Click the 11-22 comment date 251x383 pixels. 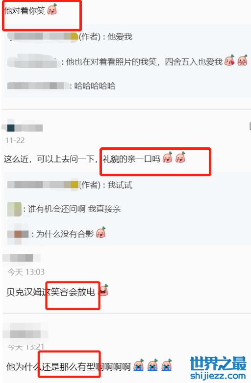pyautogui.click(x=15, y=140)
